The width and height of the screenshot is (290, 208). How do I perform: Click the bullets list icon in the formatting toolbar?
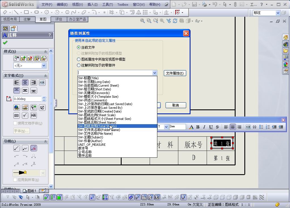click(261, 127)
